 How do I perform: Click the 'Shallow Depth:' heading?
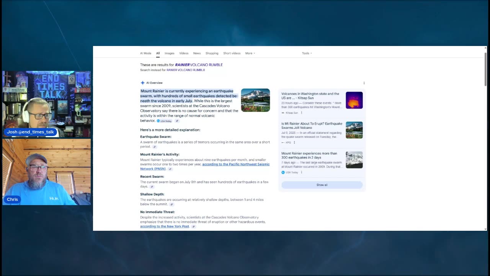(x=152, y=194)
